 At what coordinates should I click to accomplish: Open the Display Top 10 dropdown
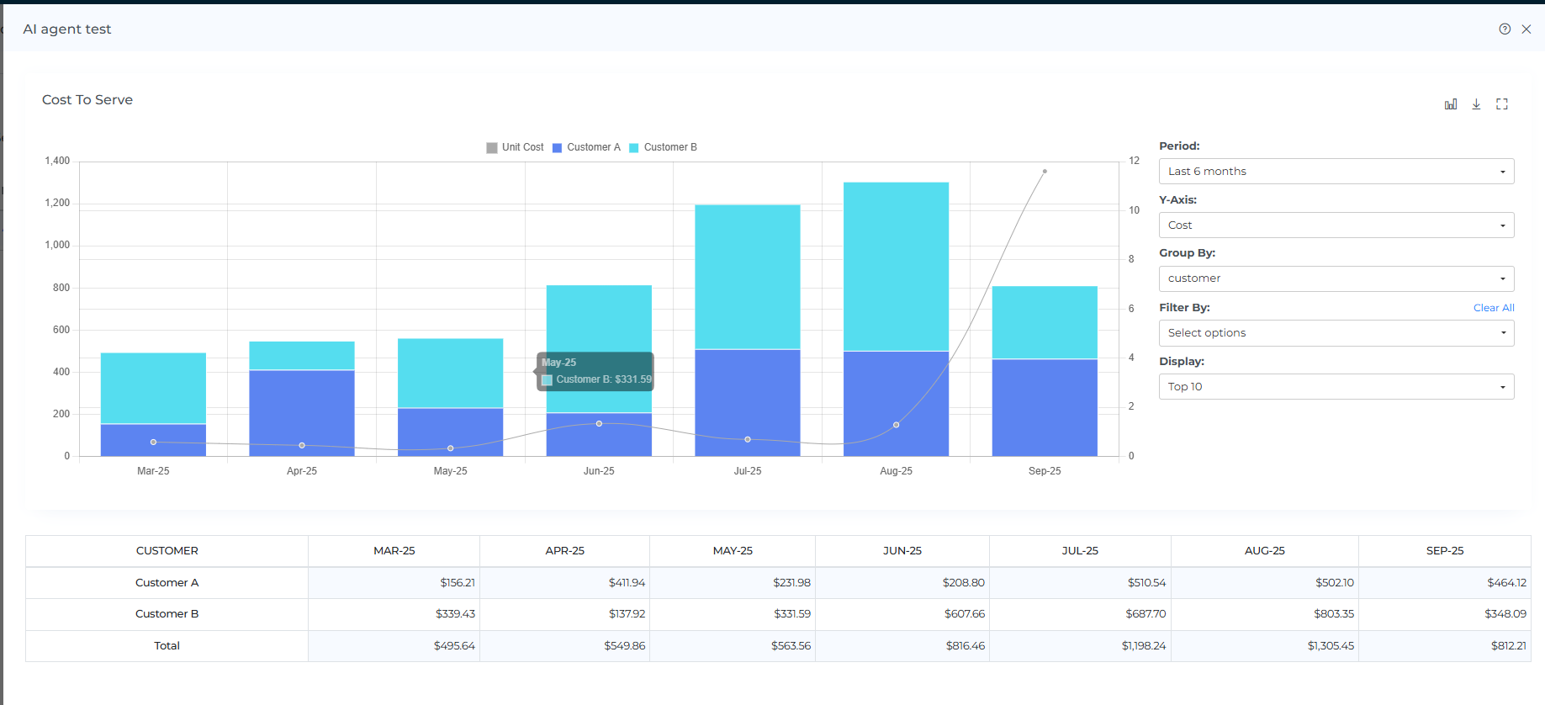point(1336,387)
